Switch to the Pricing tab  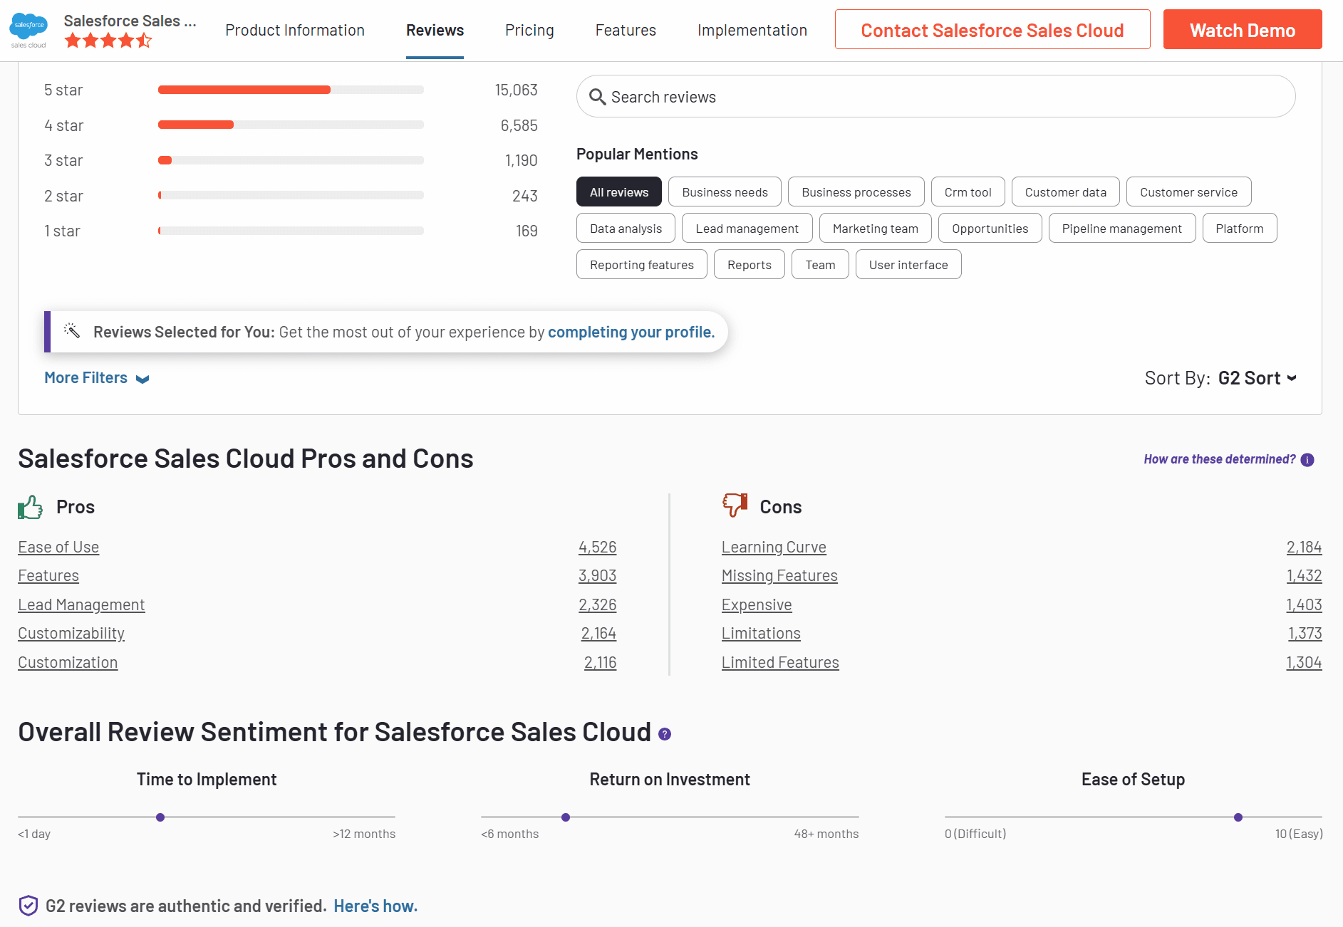(x=529, y=30)
